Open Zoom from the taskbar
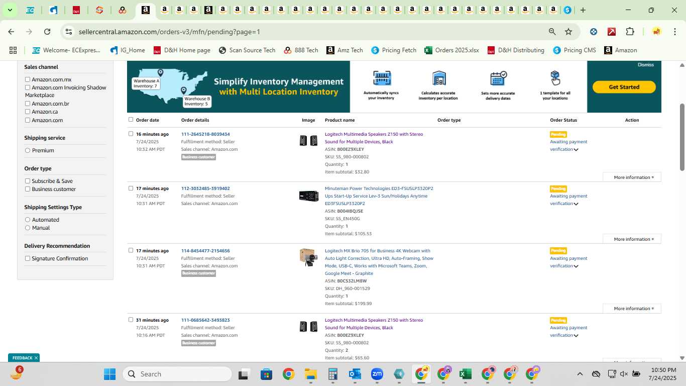This screenshot has width=686, height=386. (377, 374)
